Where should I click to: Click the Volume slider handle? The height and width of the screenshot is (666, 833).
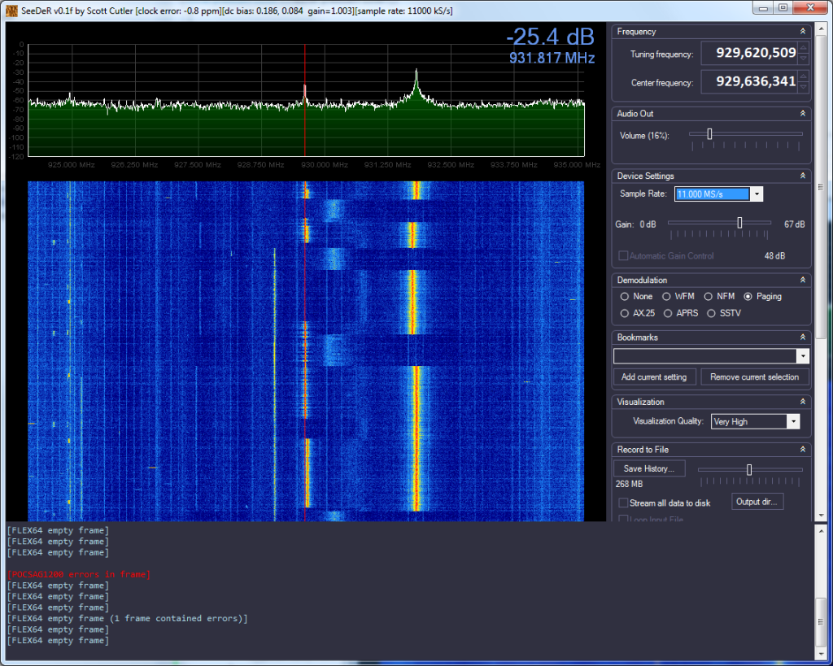pos(709,134)
